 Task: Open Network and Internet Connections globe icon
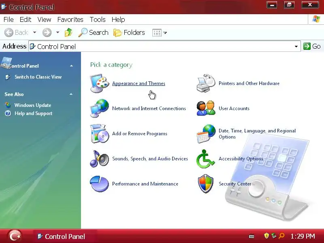coord(100,108)
